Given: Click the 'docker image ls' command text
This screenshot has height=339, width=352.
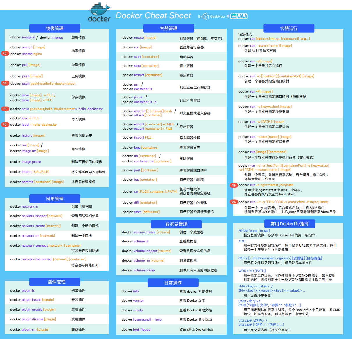Looking at the screenshot, I should click(x=23, y=37).
